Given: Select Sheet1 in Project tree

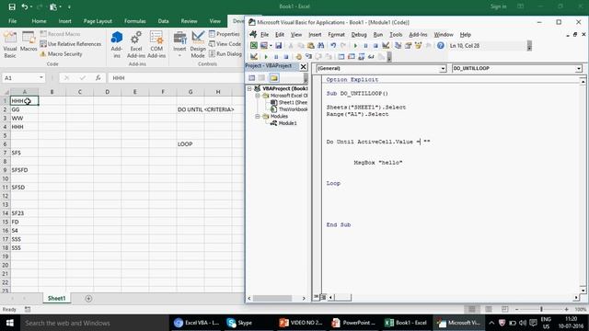Looking at the screenshot, I should tap(293, 102).
